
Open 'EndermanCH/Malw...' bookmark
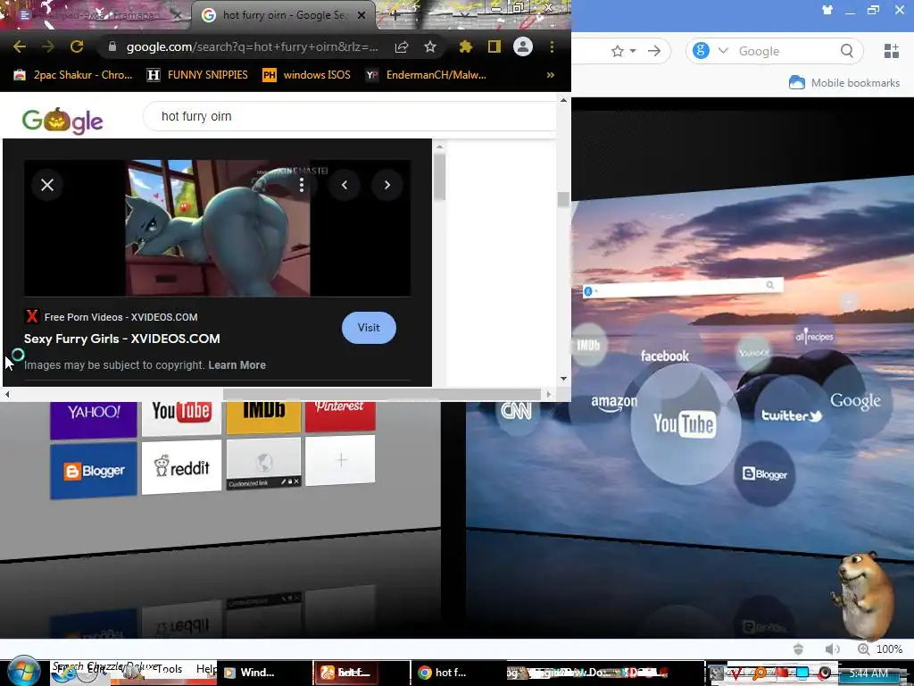(426, 75)
